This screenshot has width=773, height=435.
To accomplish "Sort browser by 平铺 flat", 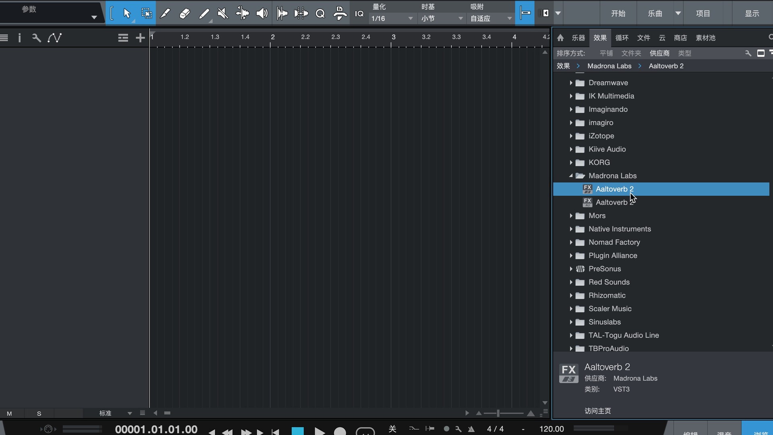I will [606, 53].
